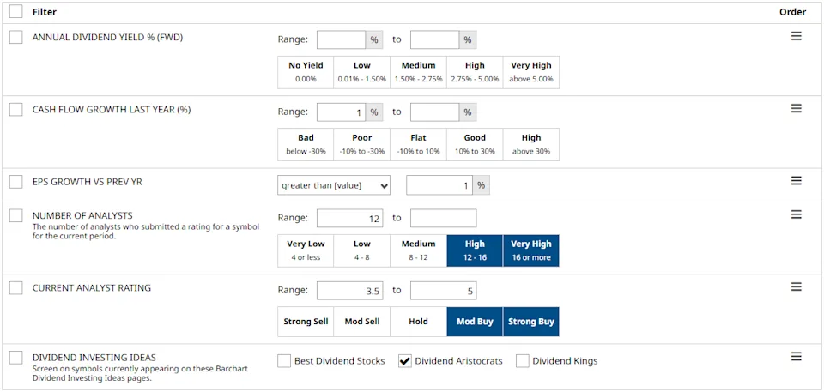Pick the Hold analyst rating button
The image size is (824, 392).
tap(418, 322)
